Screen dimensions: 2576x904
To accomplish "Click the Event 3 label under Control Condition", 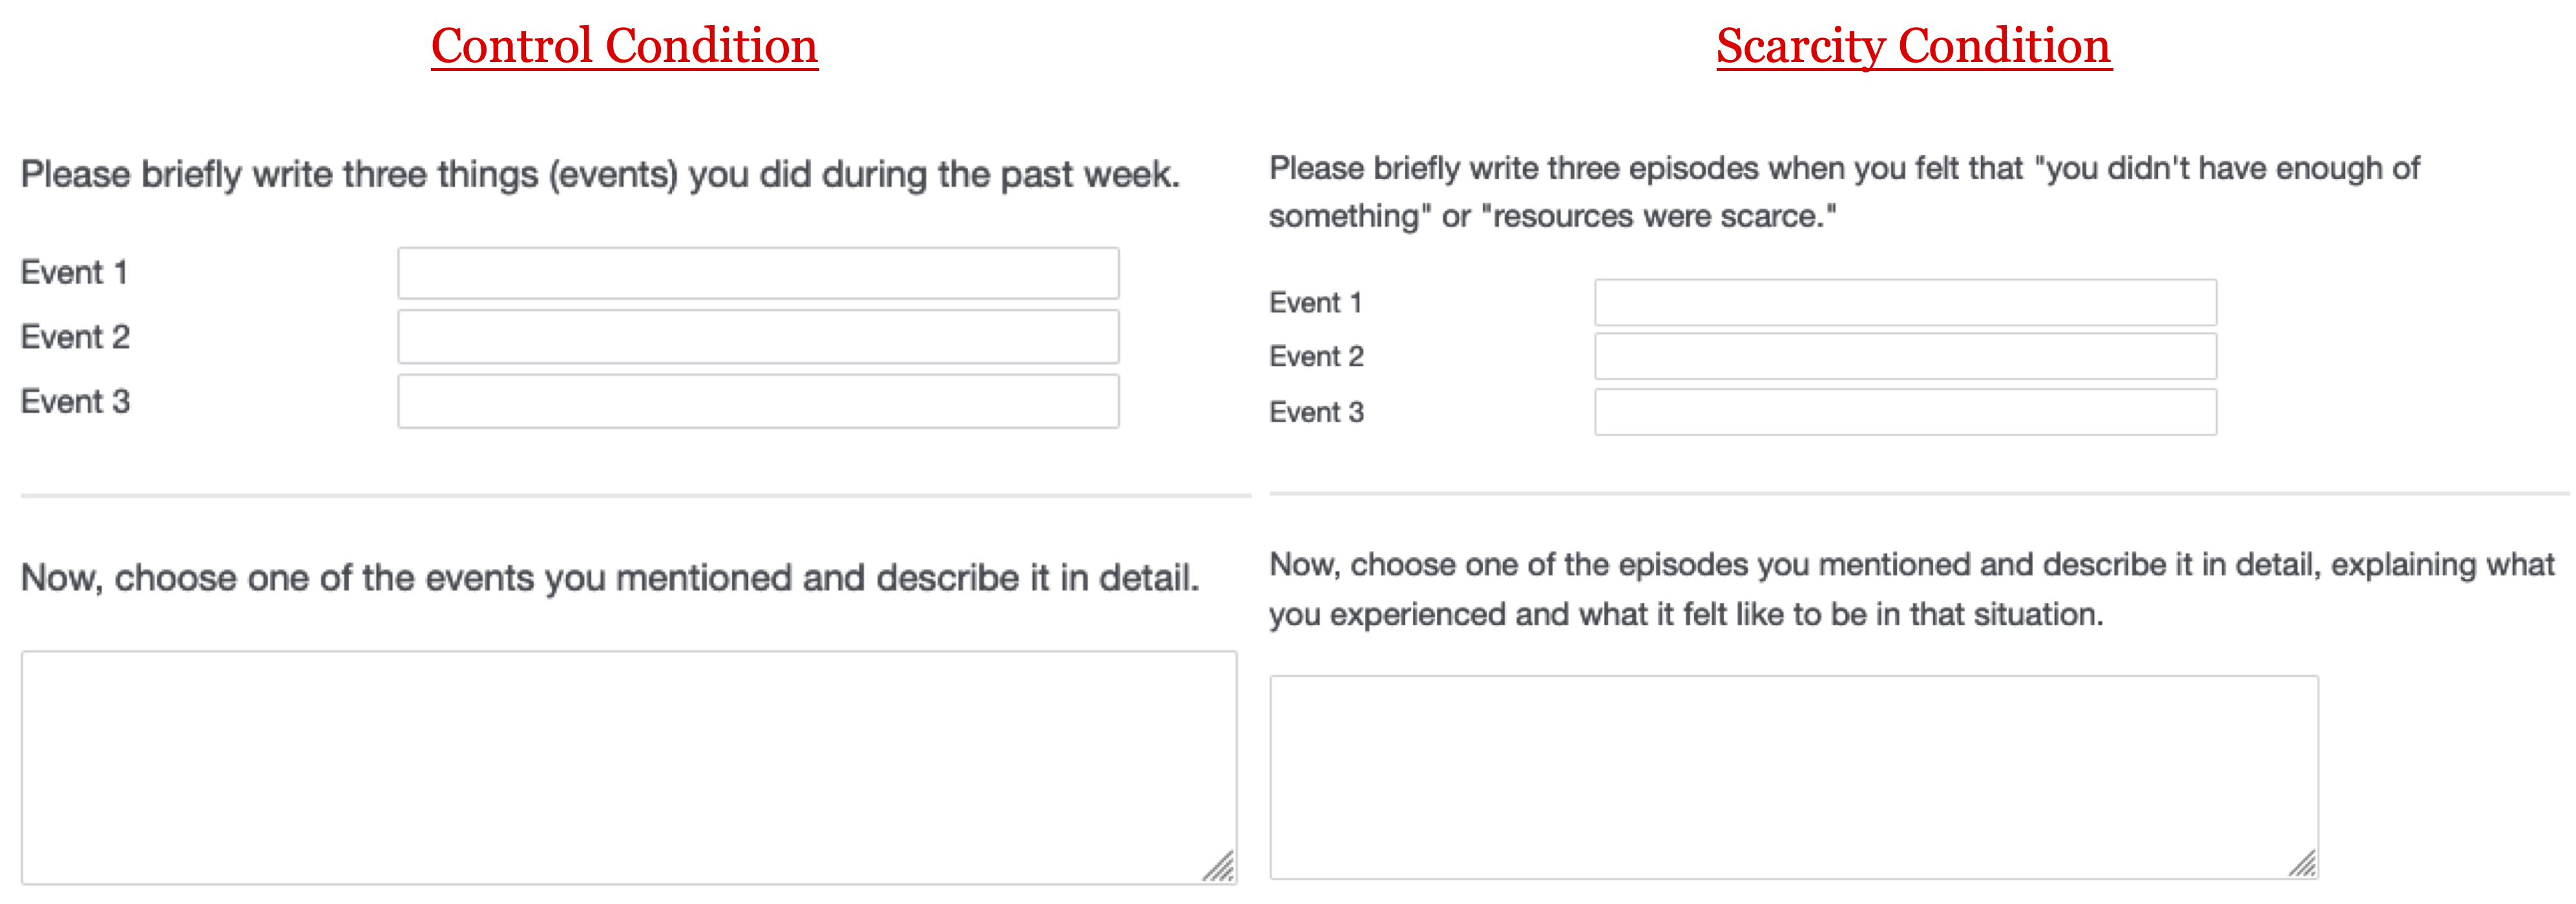I will click(76, 402).
